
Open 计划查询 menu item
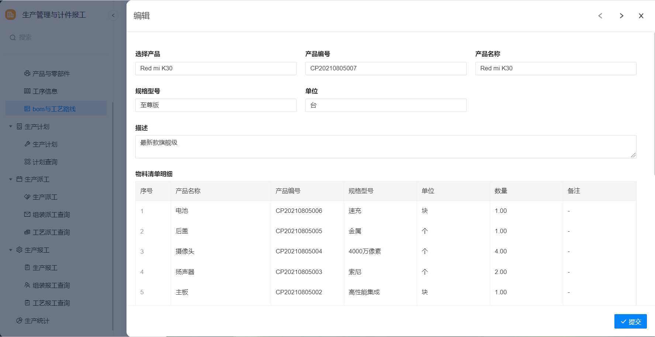(x=56, y=162)
